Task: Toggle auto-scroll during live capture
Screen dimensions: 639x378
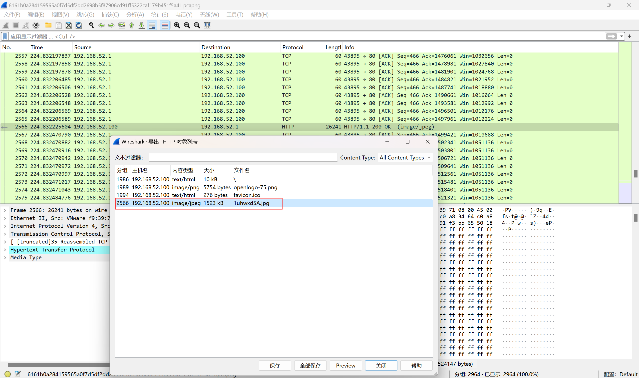Action: [152, 25]
